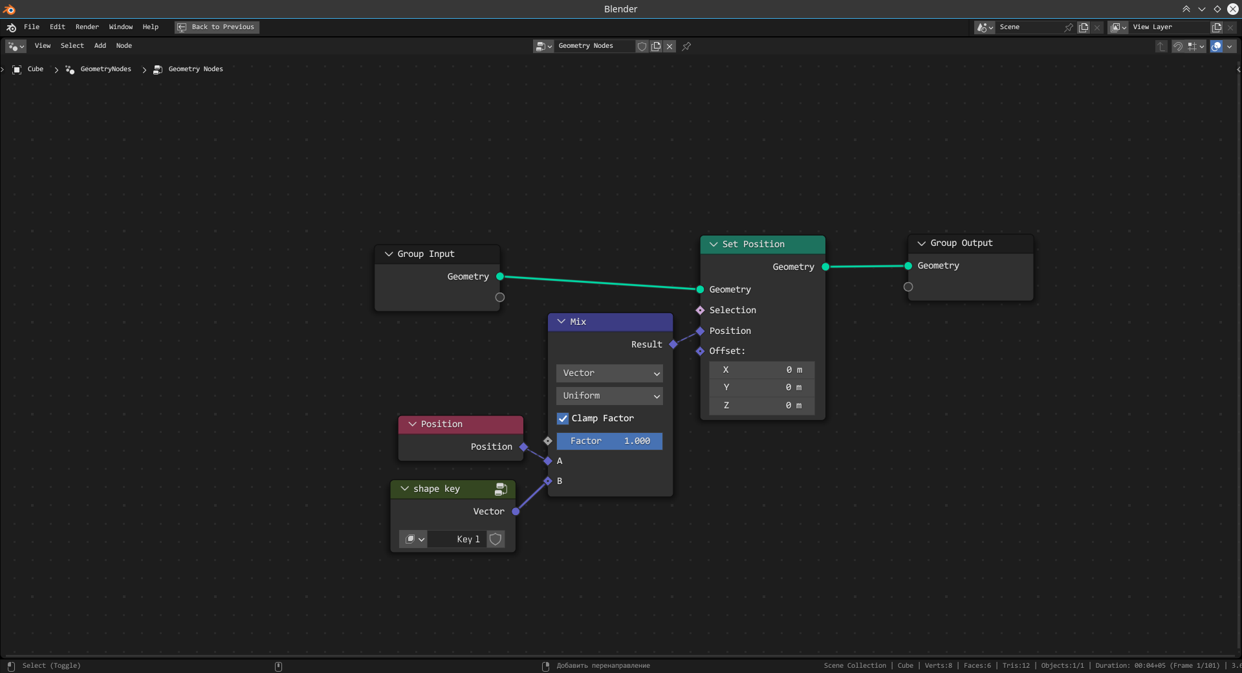Viewport: 1242px width, 673px height.
Task: Open the editor type dropdown
Action: pos(16,46)
